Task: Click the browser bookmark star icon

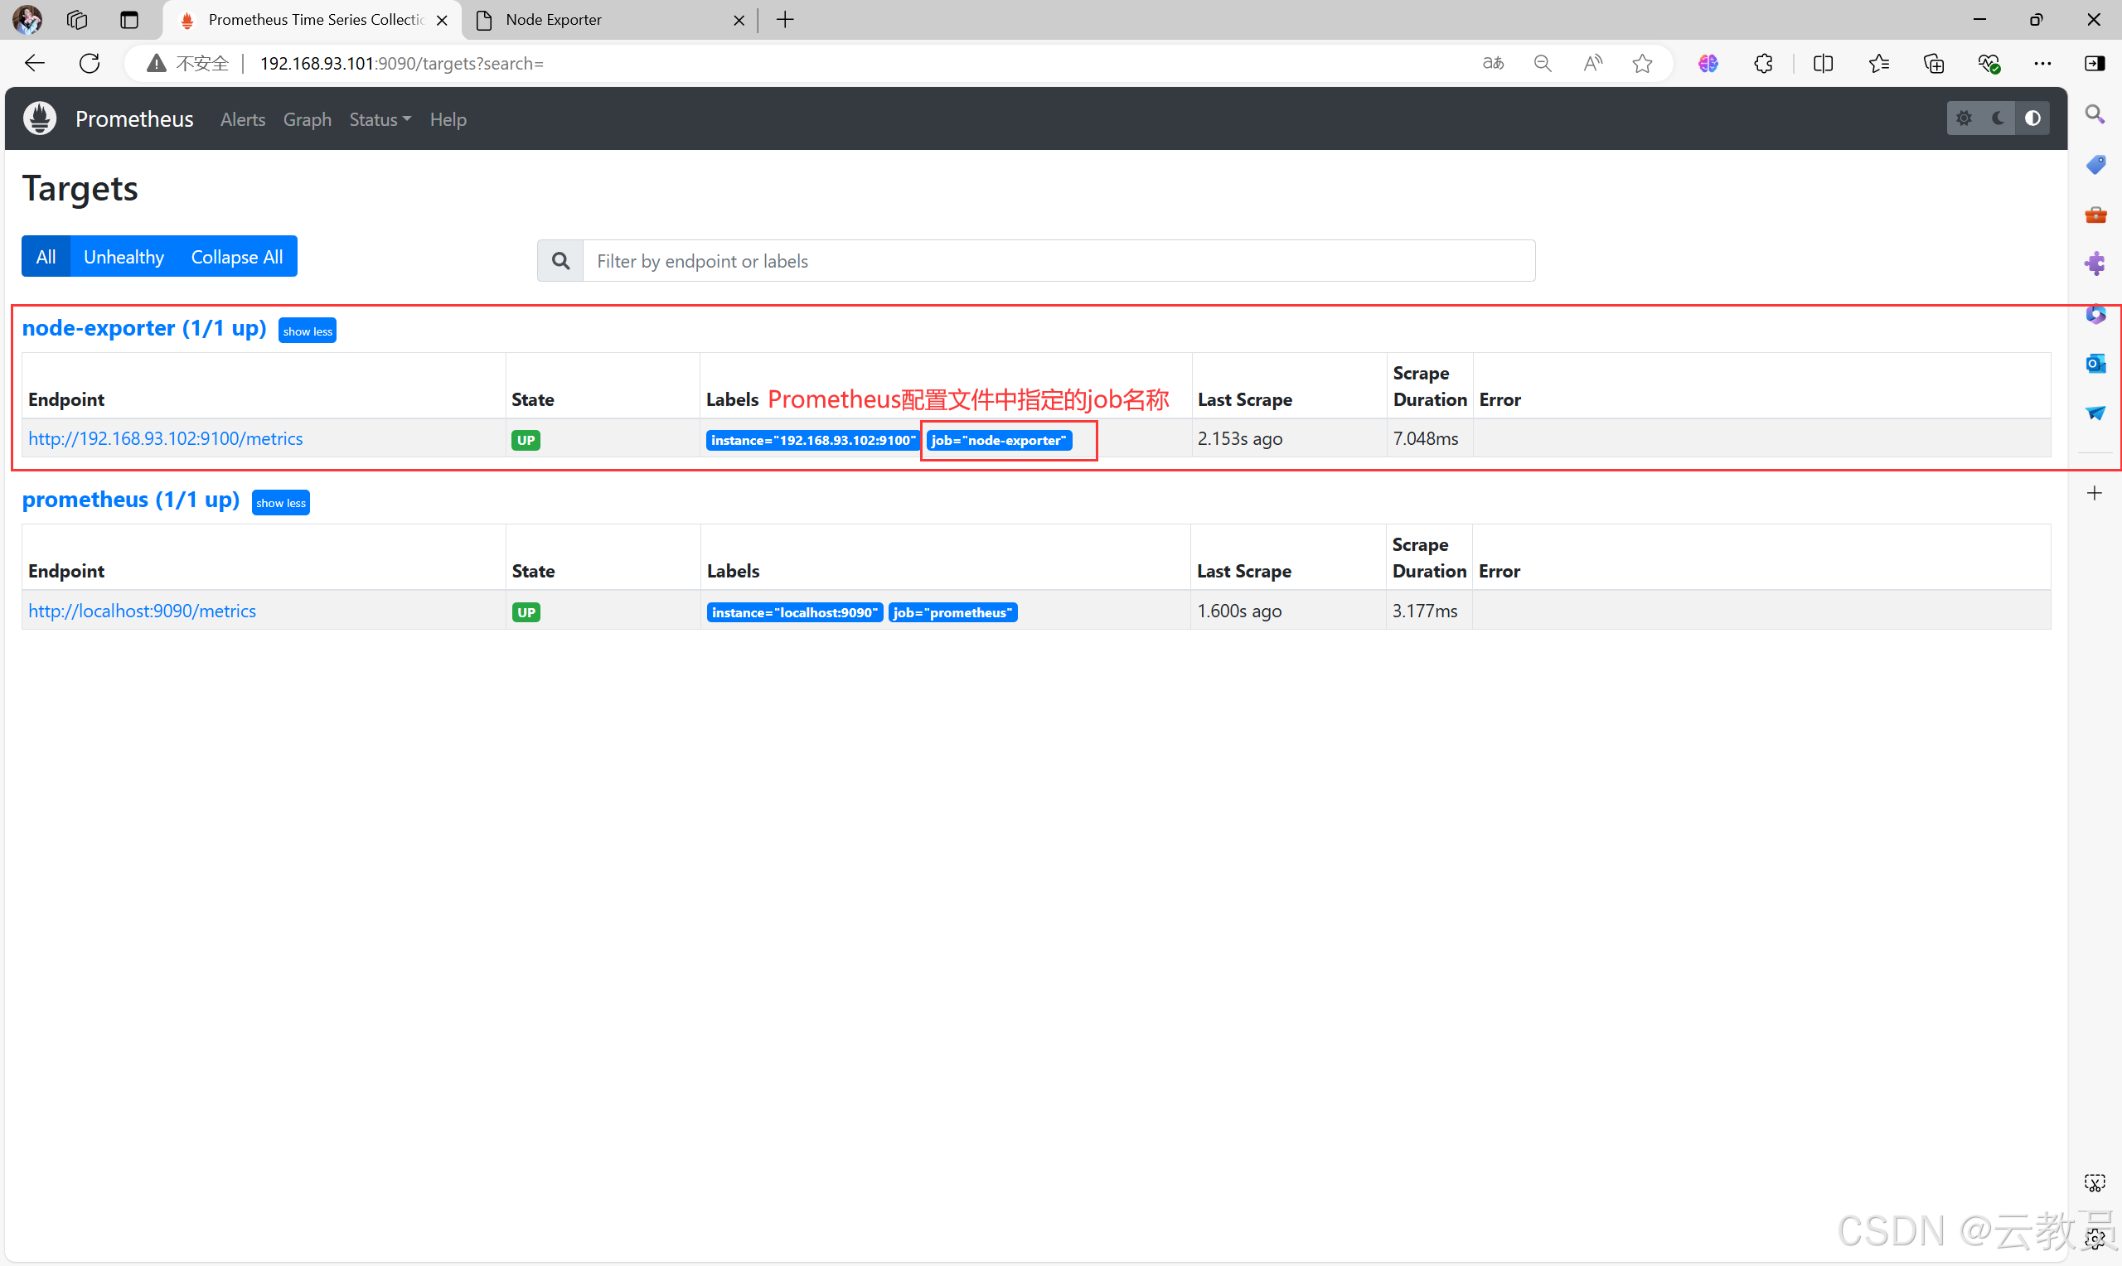Action: (x=1643, y=63)
